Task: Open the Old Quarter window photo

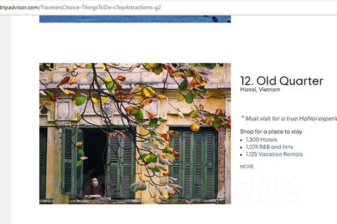Action: click(x=135, y=133)
